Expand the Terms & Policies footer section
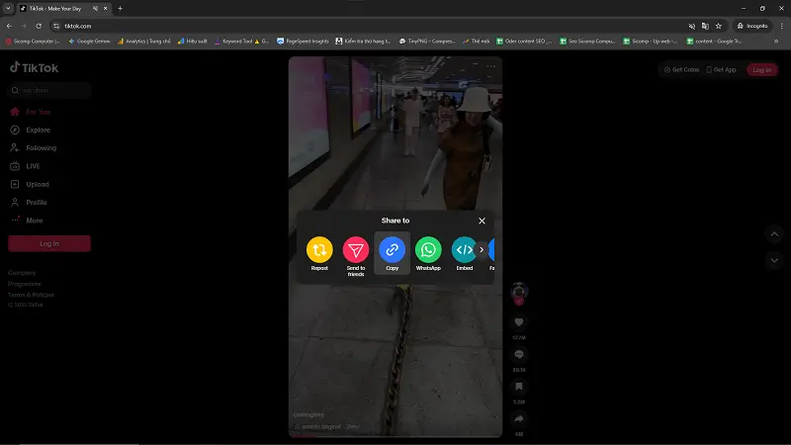The height and width of the screenshot is (445, 791). (x=31, y=295)
